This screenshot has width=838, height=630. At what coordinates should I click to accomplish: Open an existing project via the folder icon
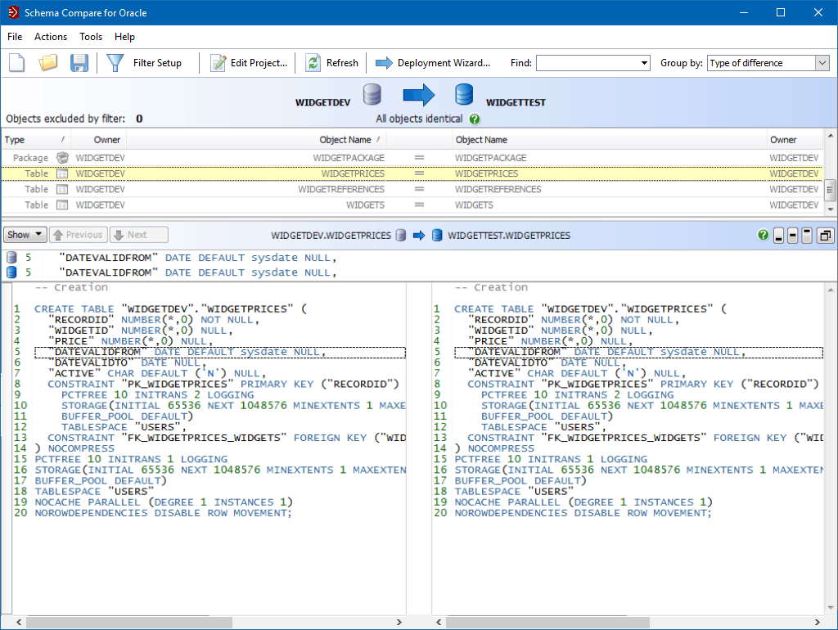click(x=47, y=62)
